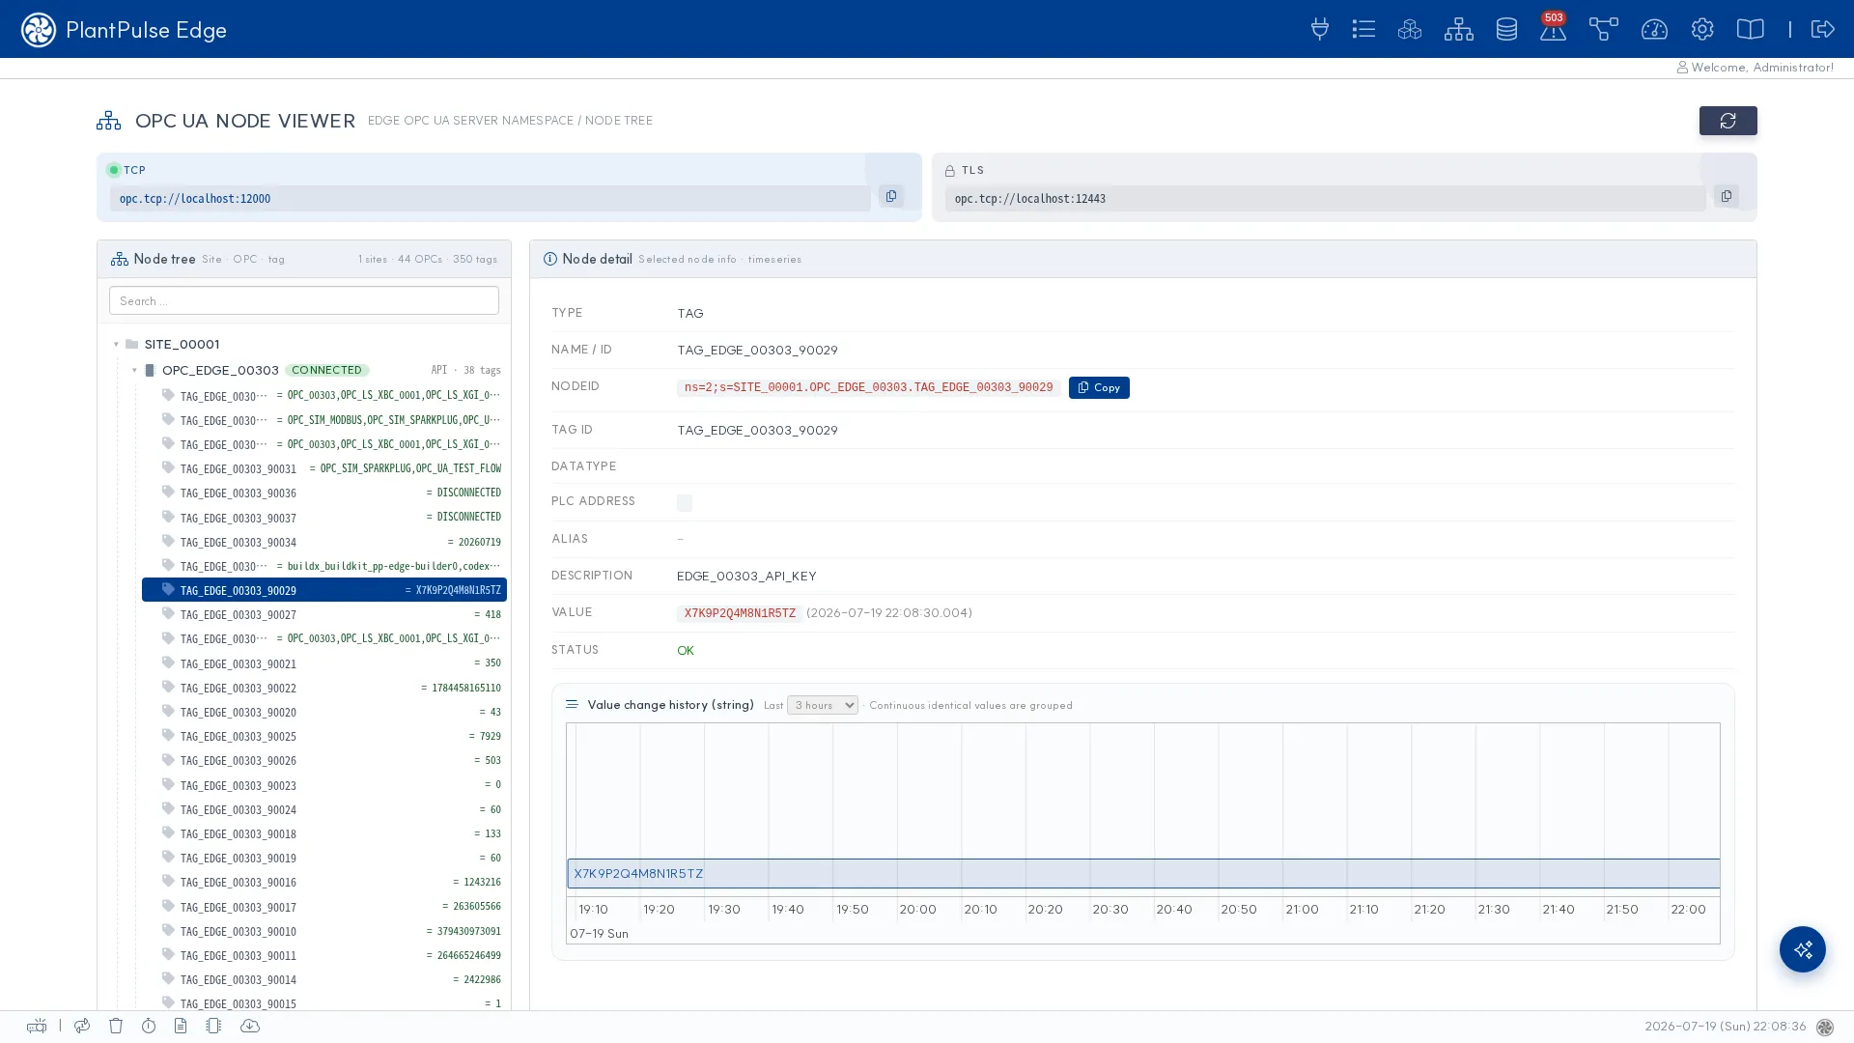Collapse the OPC_EDGE_00303 node
This screenshot has width=1854, height=1043.
134,371
